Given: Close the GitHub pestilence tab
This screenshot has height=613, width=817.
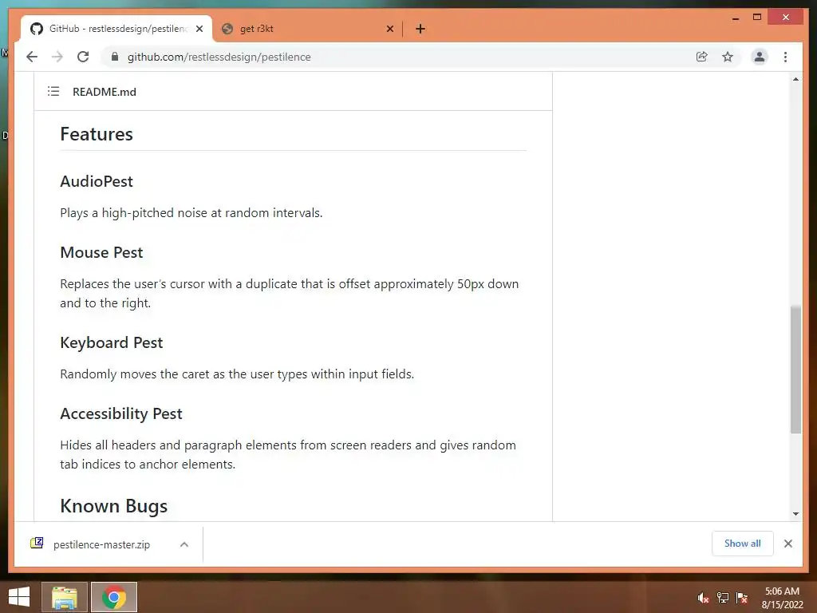Looking at the screenshot, I should (x=199, y=30).
